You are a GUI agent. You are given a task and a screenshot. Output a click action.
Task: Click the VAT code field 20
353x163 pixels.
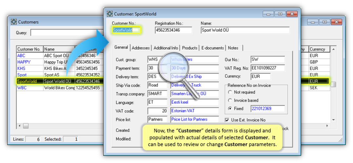[157, 111]
